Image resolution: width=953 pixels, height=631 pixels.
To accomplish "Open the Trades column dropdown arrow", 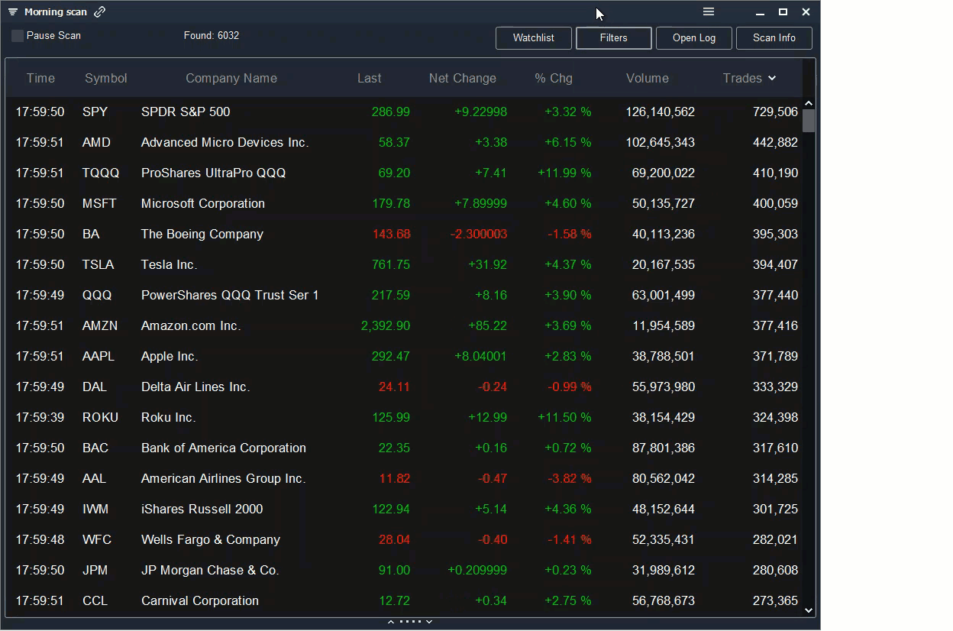I will click(772, 78).
